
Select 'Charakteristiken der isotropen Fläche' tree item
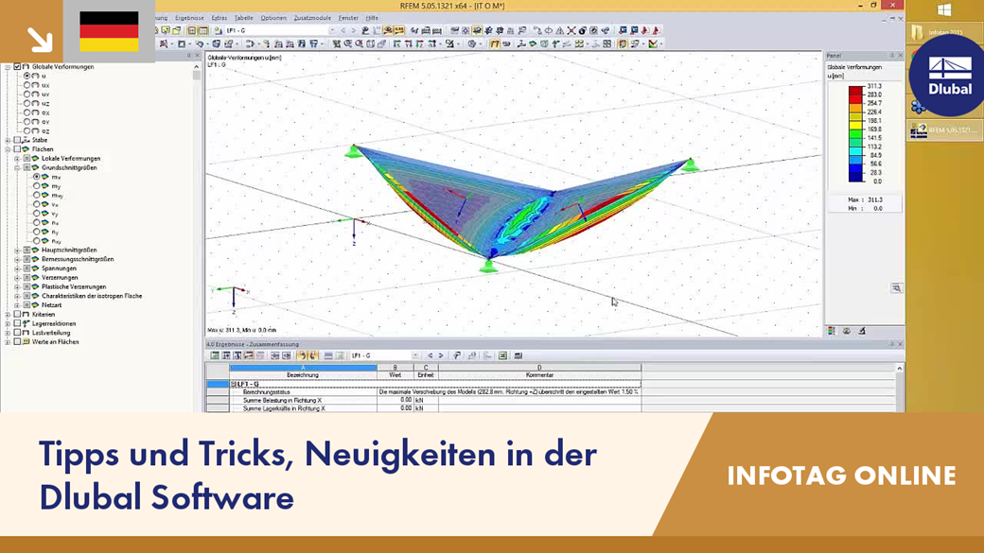(x=92, y=296)
